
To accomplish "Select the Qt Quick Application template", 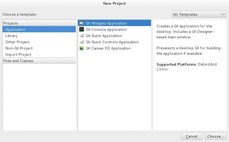I will tap(104, 36).
